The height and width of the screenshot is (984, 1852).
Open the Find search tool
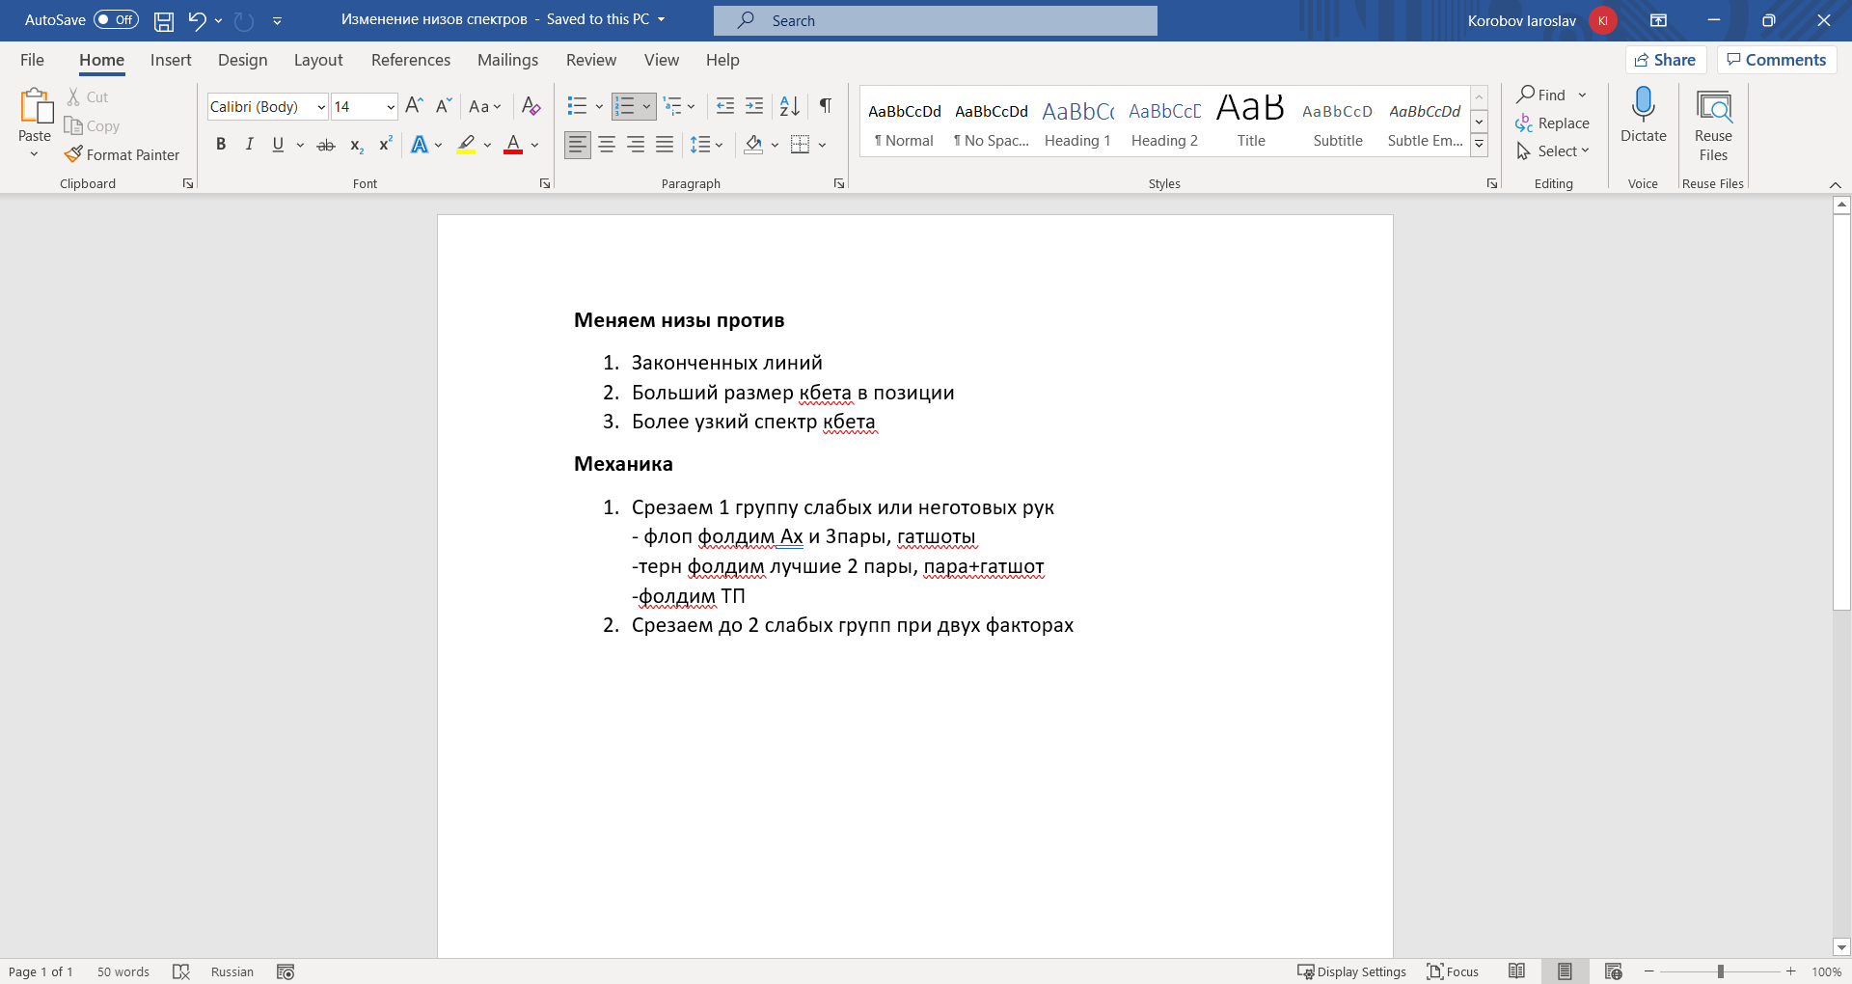click(x=1541, y=95)
